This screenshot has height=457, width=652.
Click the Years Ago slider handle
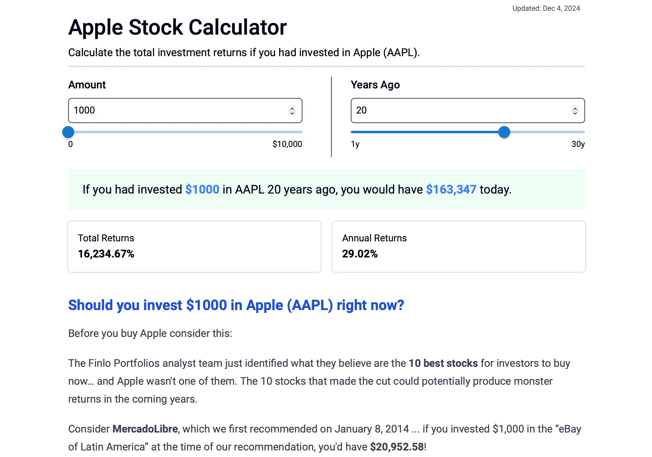point(505,132)
